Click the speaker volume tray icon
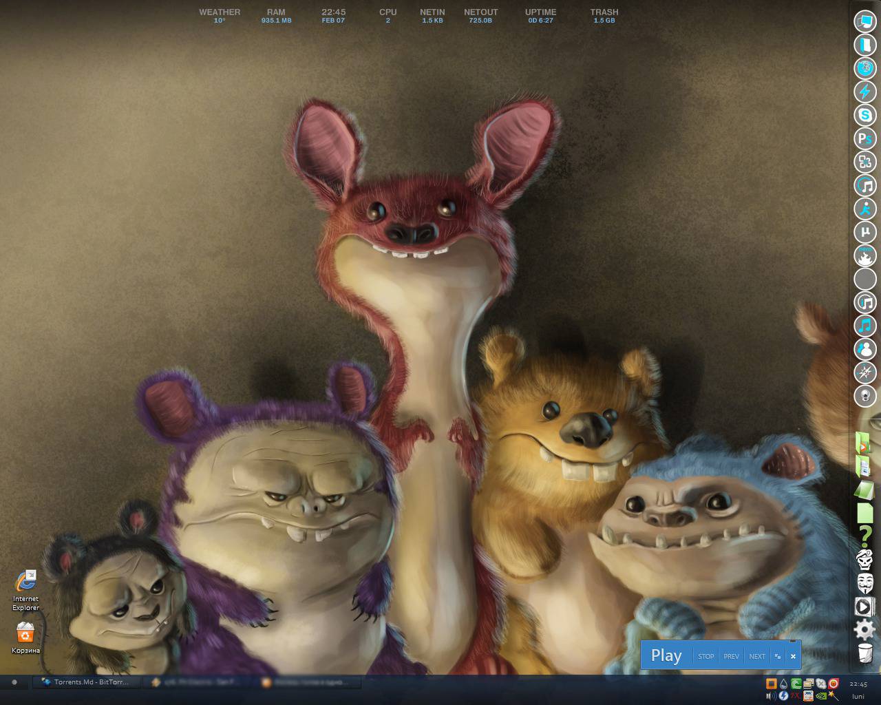This screenshot has height=705, width=881. pos(771,696)
